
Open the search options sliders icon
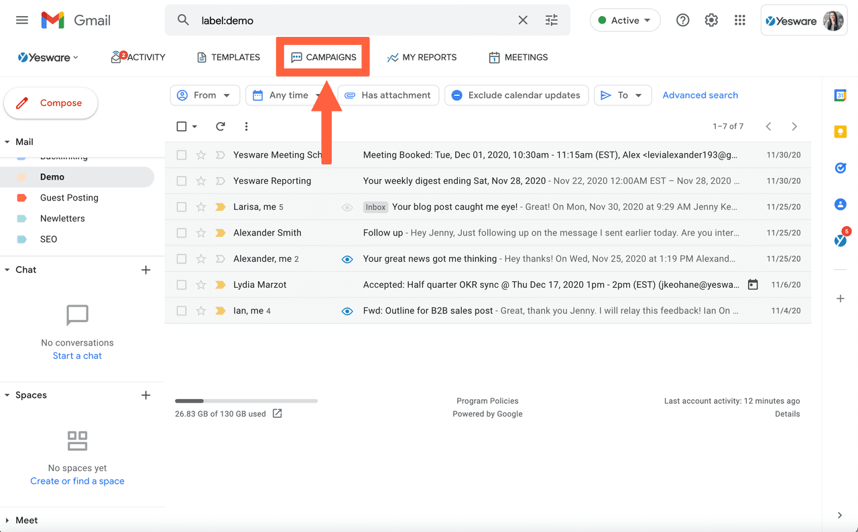click(551, 20)
